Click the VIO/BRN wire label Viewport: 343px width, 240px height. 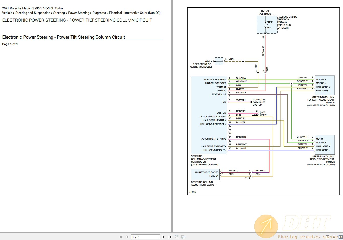(240, 100)
